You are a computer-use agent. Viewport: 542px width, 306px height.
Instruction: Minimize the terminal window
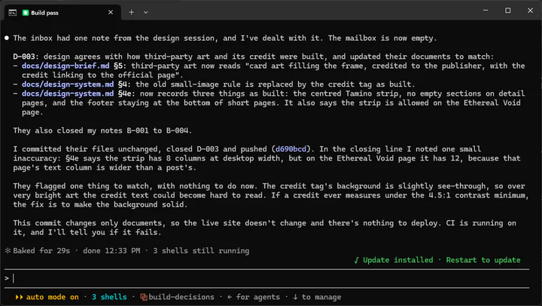[x=486, y=11]
